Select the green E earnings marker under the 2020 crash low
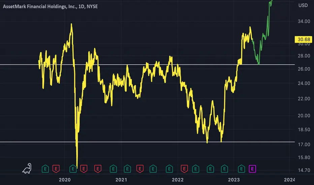Screen dimensions: 314x185 (x=73, y=169)
